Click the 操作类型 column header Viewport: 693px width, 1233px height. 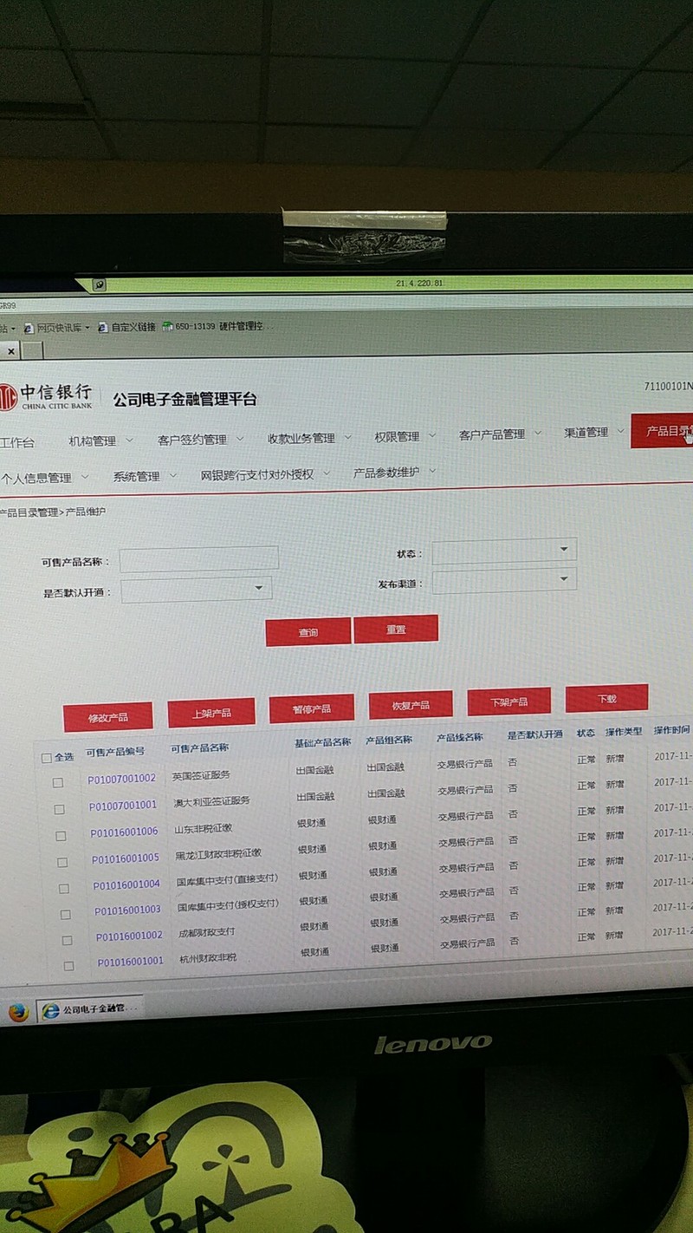coord(624,732)
